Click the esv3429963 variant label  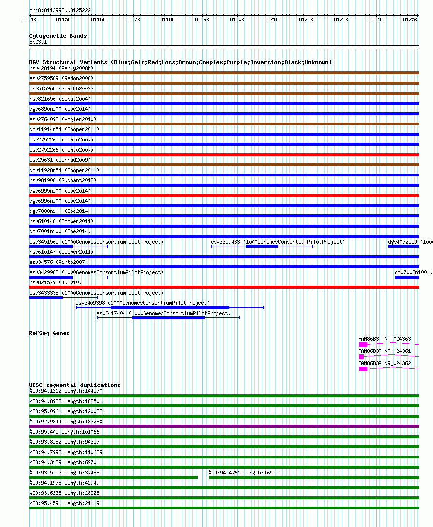pyautogui.click(x=96, y=272)
